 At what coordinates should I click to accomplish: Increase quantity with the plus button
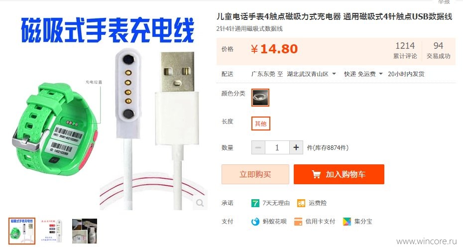(296, 147)
